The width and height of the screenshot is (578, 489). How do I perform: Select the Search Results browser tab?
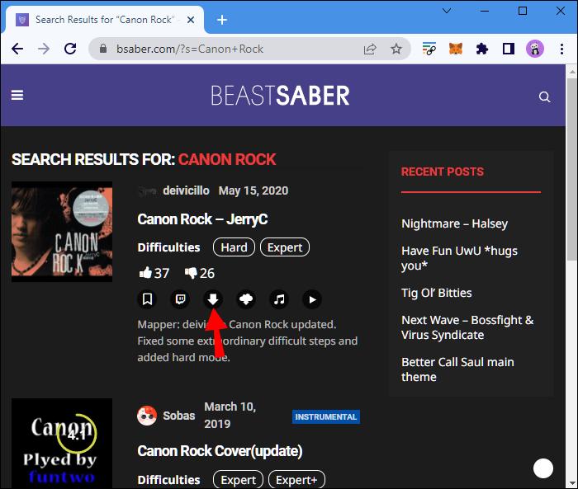(104, 20)
